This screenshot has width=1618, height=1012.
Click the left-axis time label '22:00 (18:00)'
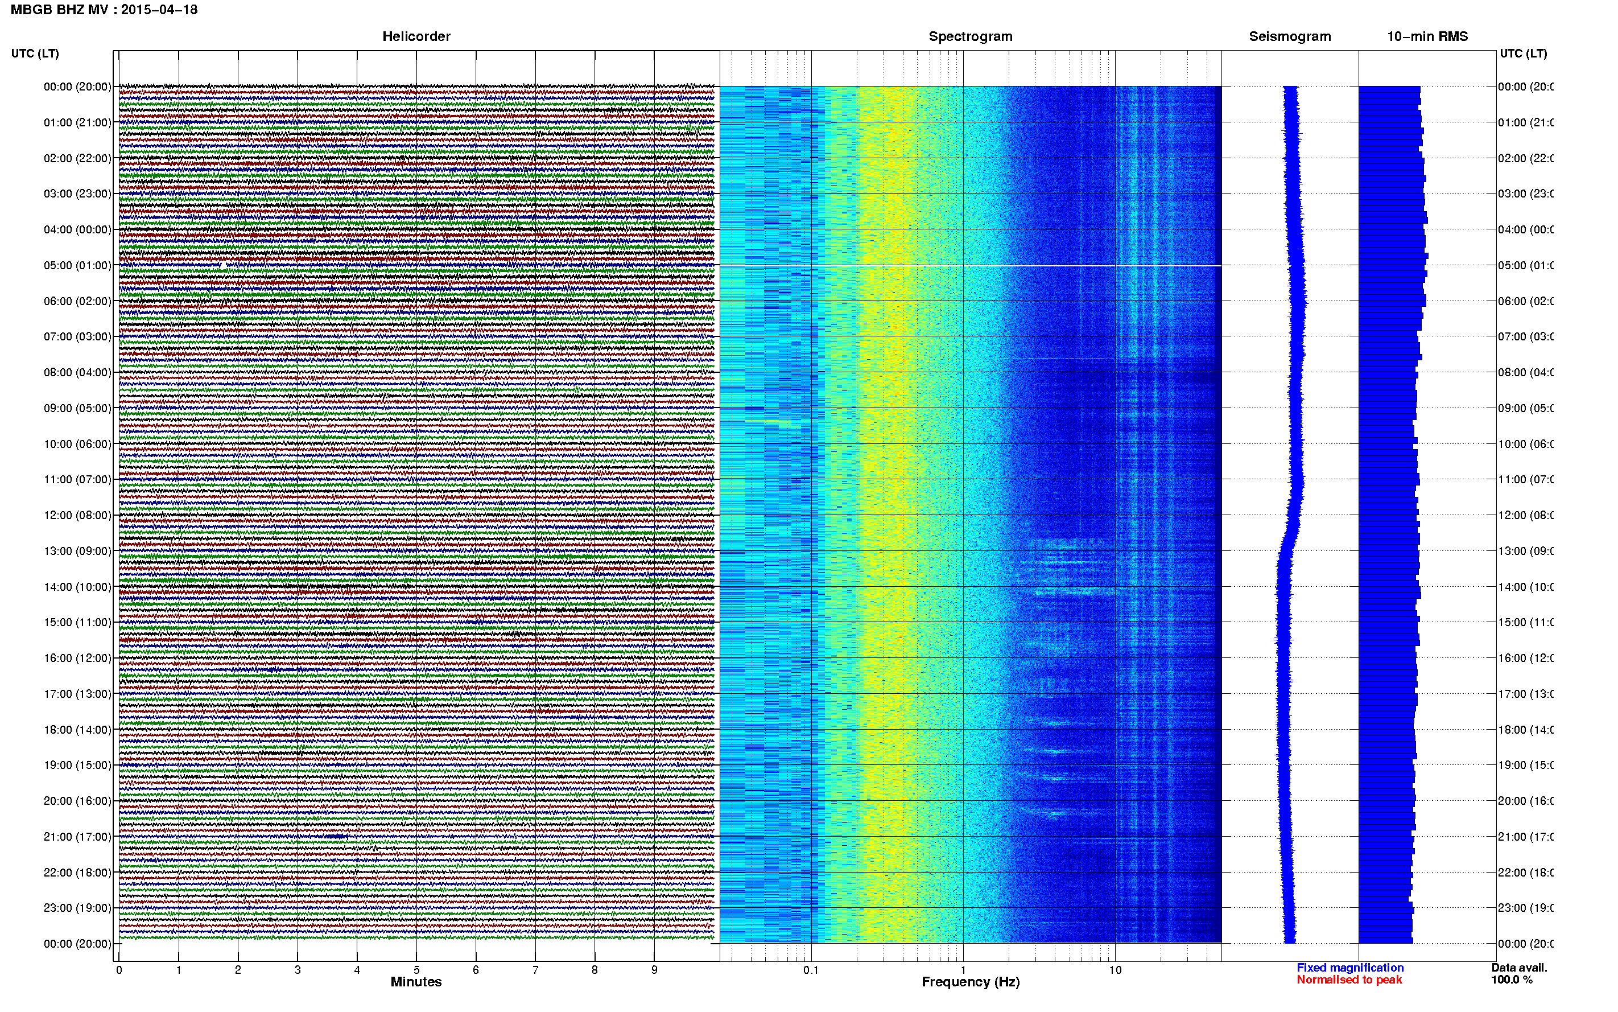click(77, 873)
